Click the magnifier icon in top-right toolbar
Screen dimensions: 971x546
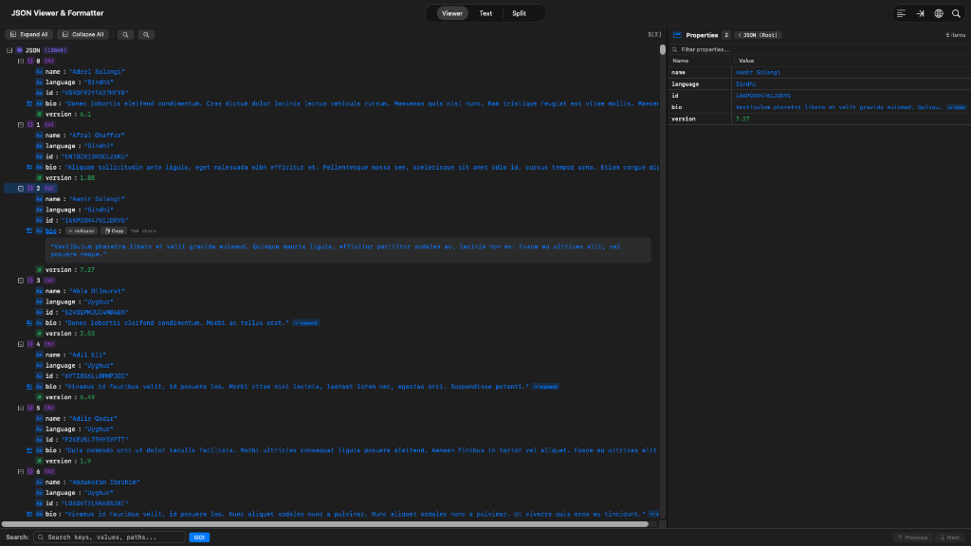(956, 13)
